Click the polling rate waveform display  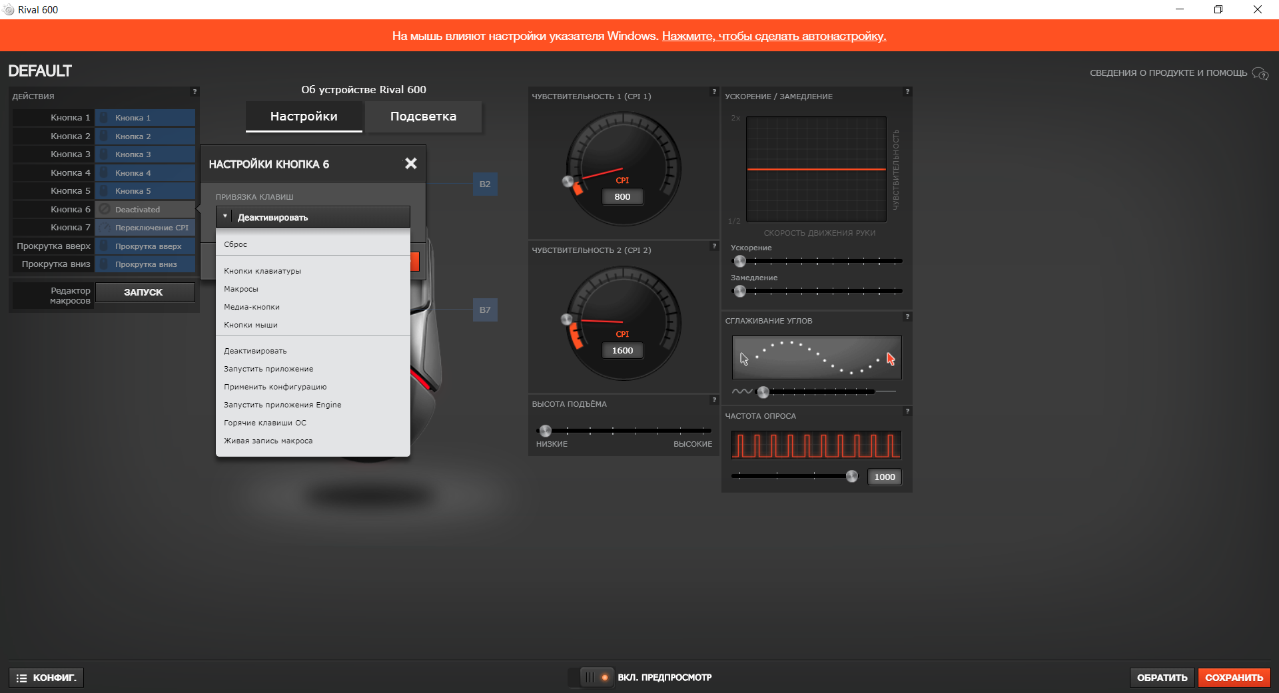(816, 445)
